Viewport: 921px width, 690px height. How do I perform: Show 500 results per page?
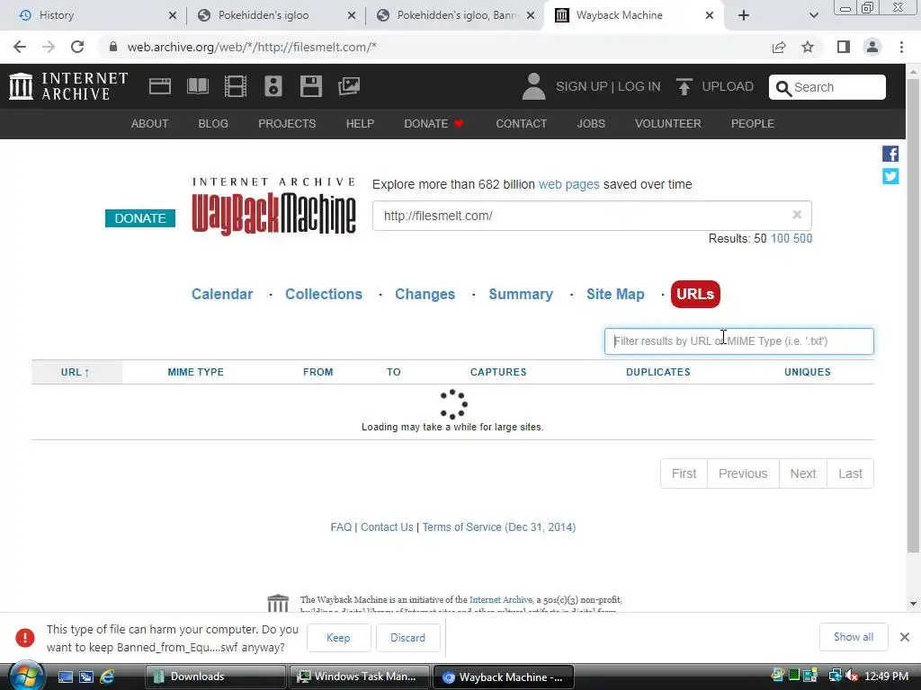click(x=803, y=238)
